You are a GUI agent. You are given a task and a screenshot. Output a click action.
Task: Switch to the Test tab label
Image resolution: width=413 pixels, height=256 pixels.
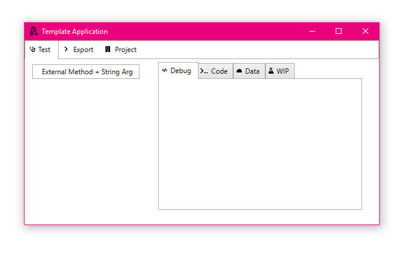(45, 50)
